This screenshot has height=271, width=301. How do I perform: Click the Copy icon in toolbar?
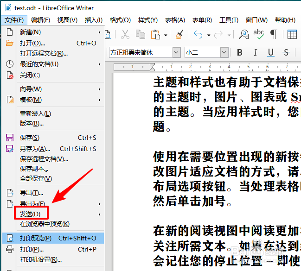[141, 35]
